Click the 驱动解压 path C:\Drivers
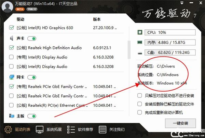 tap(166, 66)
